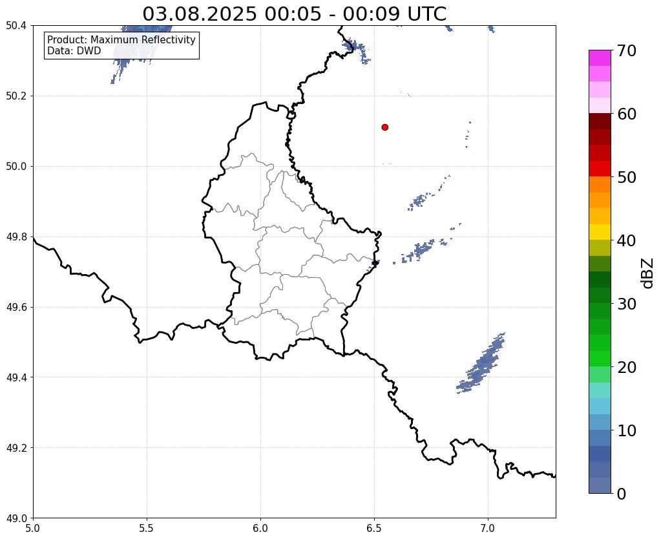Click the latitude tick label '49.2'
Viewport: 661px width, 539px height.
pyautogui.click(x=16, y=448)
